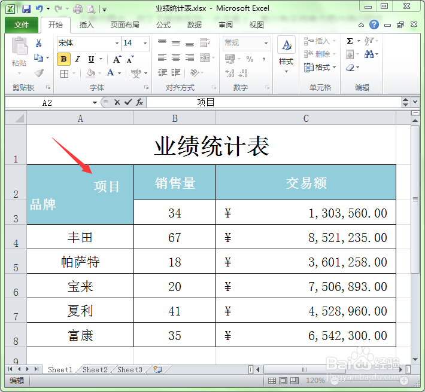Click the AutoSum sigma icon
Viewport: 425px width, 392px height.
(x=350, y=41)
